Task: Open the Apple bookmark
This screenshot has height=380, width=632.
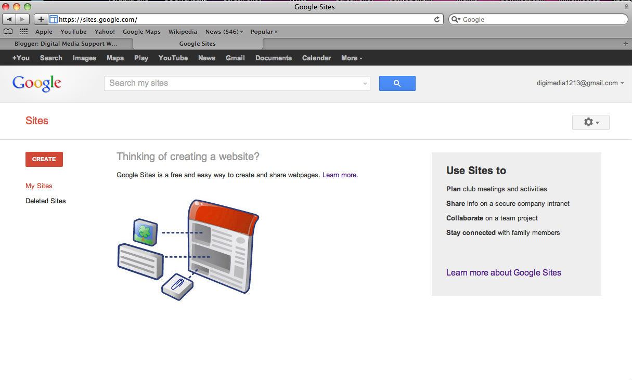Action: (44, 32)
